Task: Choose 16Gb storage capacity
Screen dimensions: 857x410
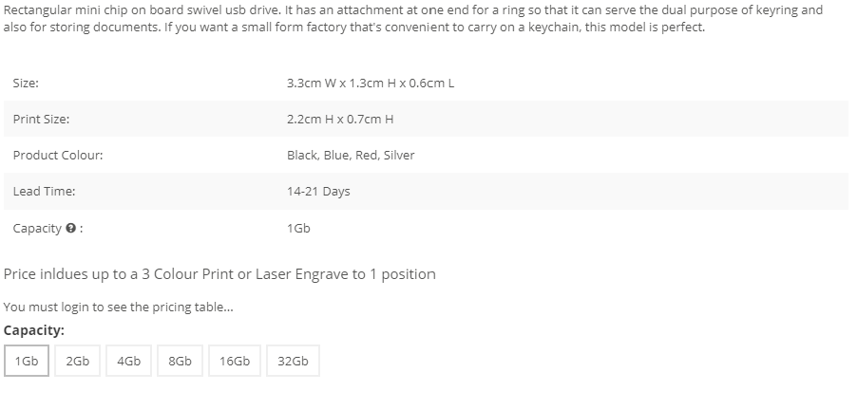Action: [235, 361]
